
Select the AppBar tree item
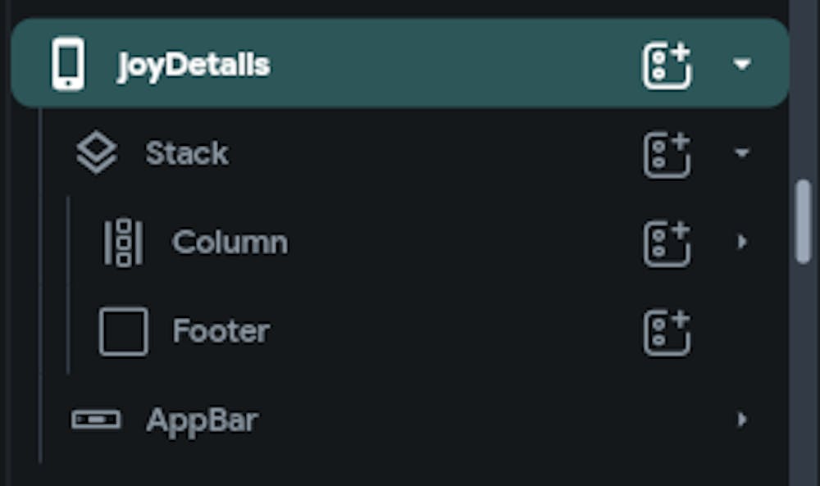tap(202, 420)
